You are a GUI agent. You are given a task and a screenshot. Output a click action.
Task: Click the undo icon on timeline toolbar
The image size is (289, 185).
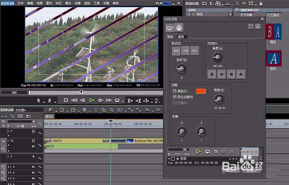pos(147,110)
